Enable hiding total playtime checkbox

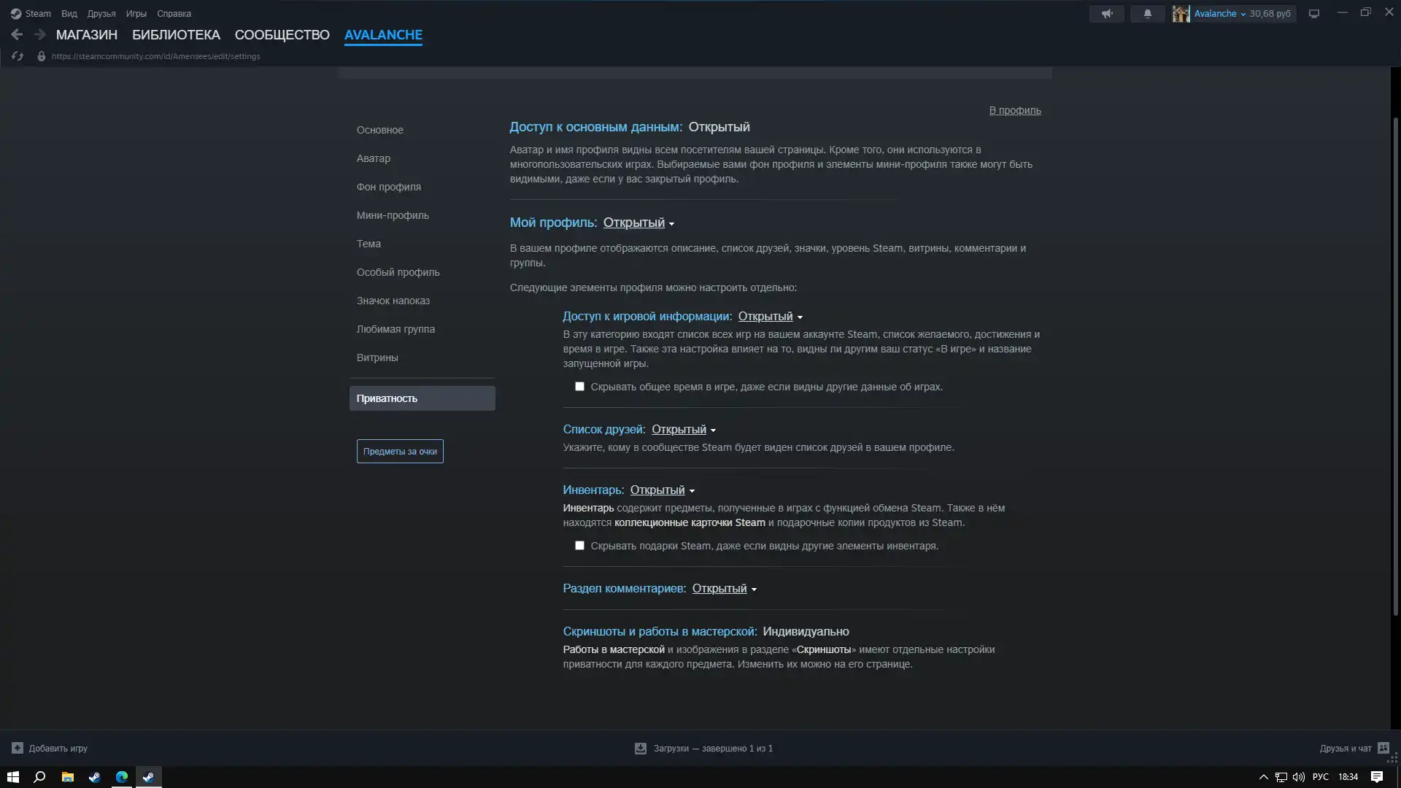tap(579, 387)
